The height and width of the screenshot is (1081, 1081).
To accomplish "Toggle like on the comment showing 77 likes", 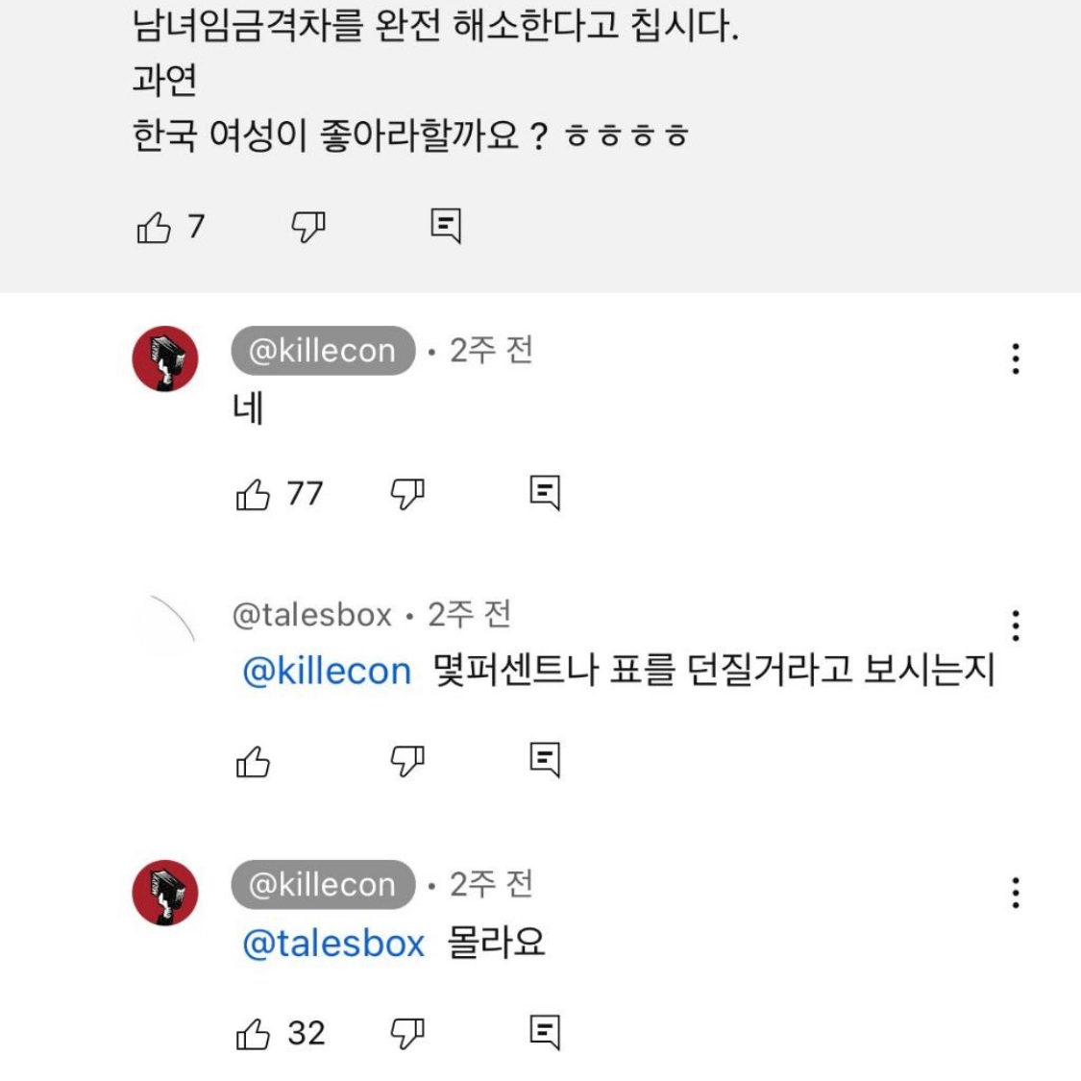I will [x=255, y=494].
